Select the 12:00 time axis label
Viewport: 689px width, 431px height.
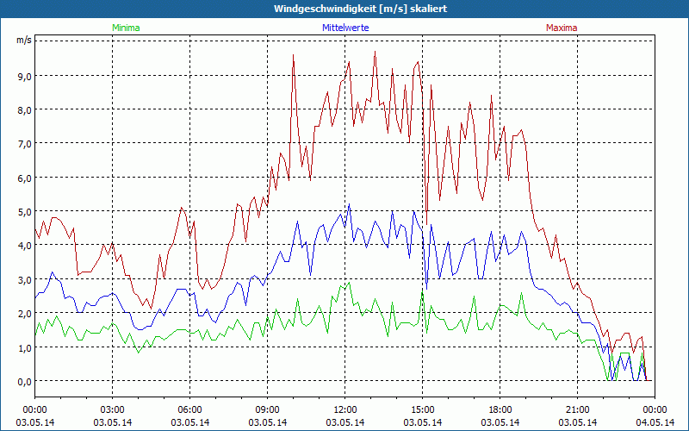[x=345, y=409]
